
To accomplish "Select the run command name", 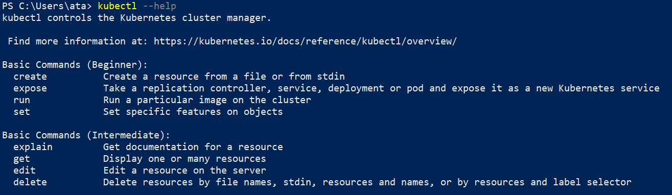I will click(x=22, y=100).
